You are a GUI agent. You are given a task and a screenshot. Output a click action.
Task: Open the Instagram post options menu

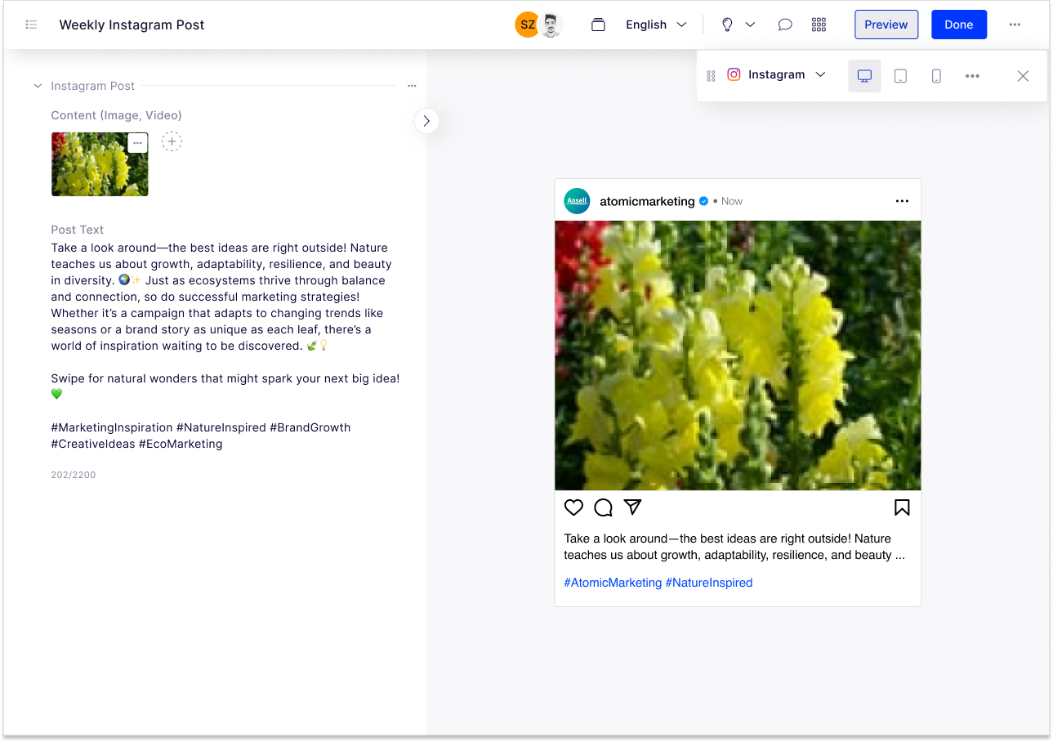[x=902, y=201]
